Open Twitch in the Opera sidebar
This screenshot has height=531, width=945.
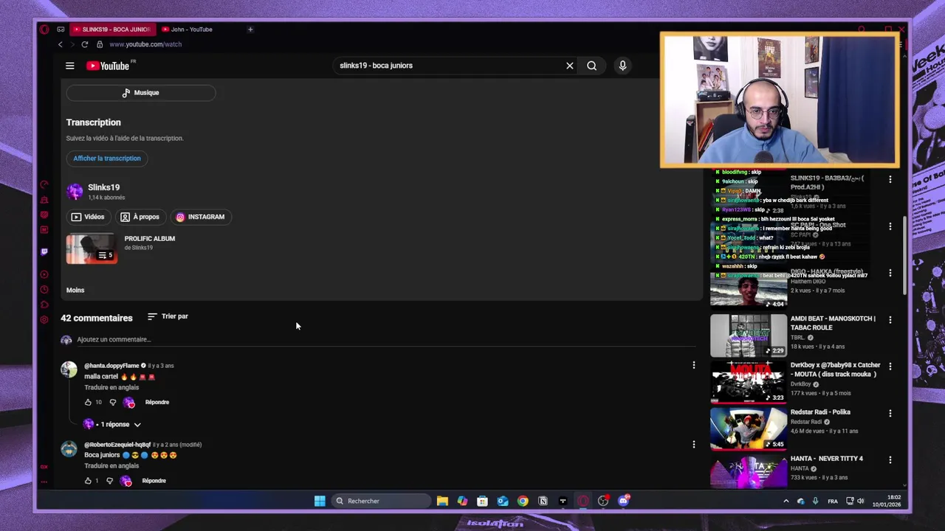(x=44, y=251)
